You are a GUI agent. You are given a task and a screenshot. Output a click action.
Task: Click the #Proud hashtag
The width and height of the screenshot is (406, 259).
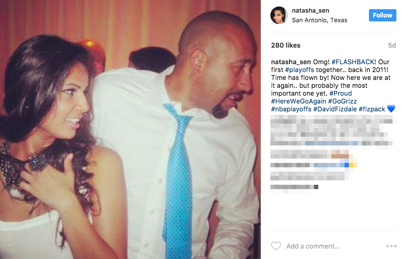[x=341, y=93]
